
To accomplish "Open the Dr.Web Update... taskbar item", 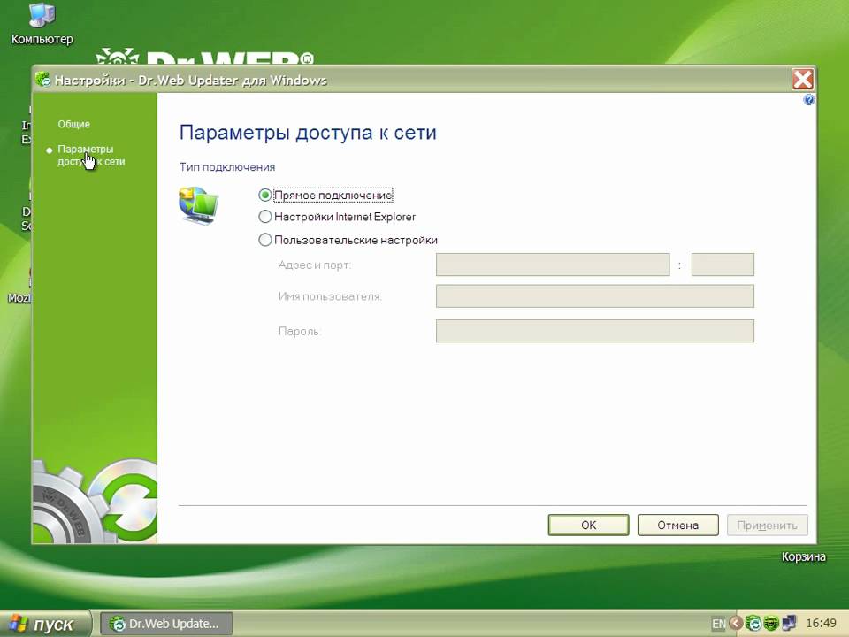I will click(167, 624).
